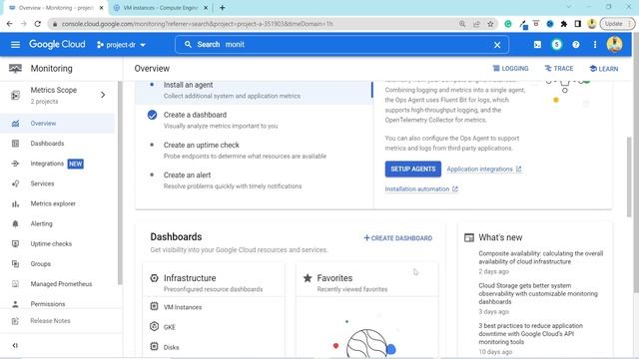Click the Metrics explorer bar chart icon
The height and width of the screenshot is (359, 639).
point(15,203)
